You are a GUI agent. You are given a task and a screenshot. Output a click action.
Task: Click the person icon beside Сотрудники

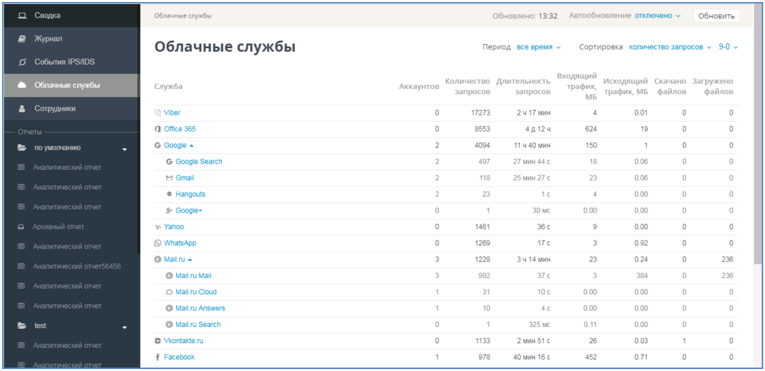coord(22,108)
